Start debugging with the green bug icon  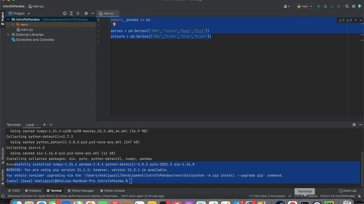tap(325, 6)
